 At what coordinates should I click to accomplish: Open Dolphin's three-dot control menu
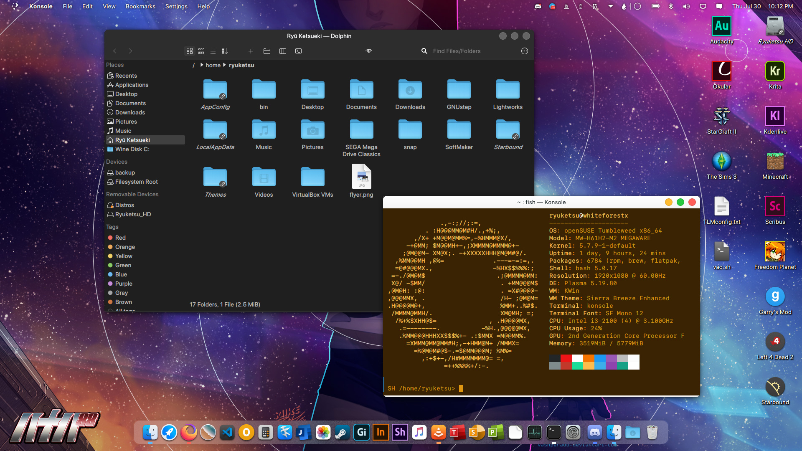(525, 51)
